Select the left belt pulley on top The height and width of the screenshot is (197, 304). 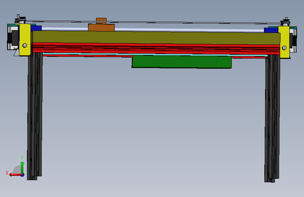click(20, 20)
